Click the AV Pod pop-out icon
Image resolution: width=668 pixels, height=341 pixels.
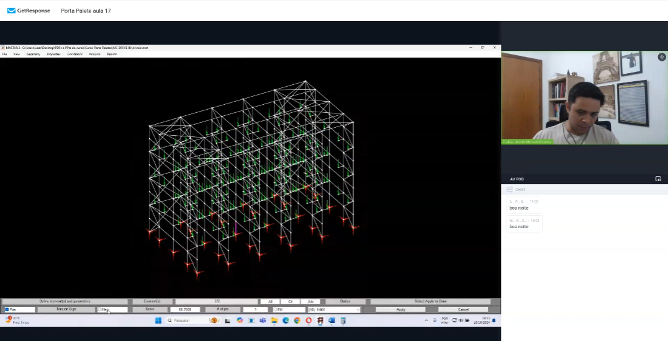pyautogui.click(x=658, y=179)
